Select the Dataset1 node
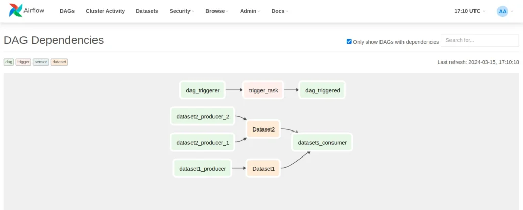 coord(263,168)
